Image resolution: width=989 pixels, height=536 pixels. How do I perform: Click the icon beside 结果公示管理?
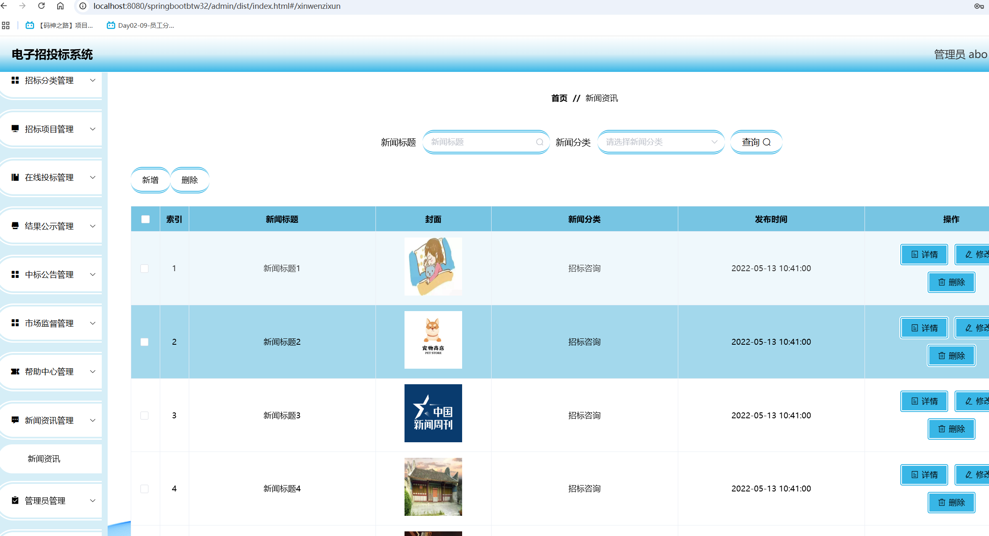pos(15,226)
